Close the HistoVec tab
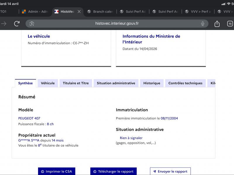 [79, 12]
